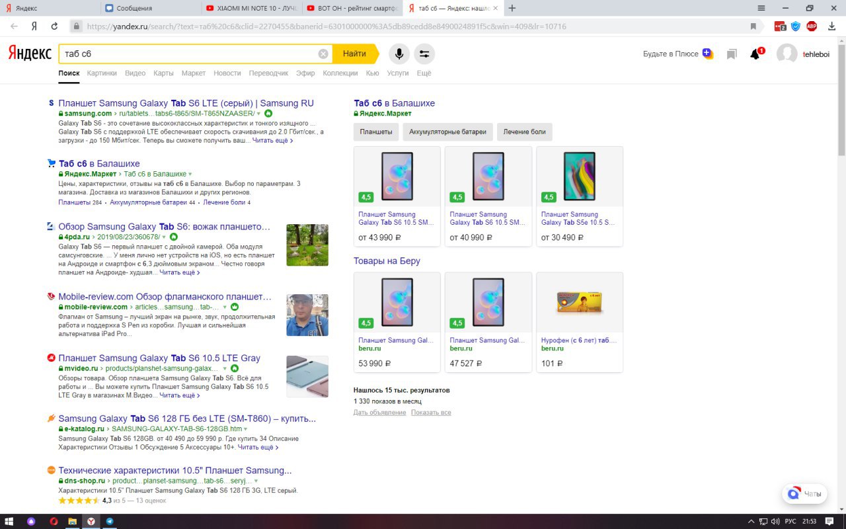The height and width of the screenshot is (529, 846).
Task: Click Будьте в Плюсе link
Action: [x=671, y=54]
